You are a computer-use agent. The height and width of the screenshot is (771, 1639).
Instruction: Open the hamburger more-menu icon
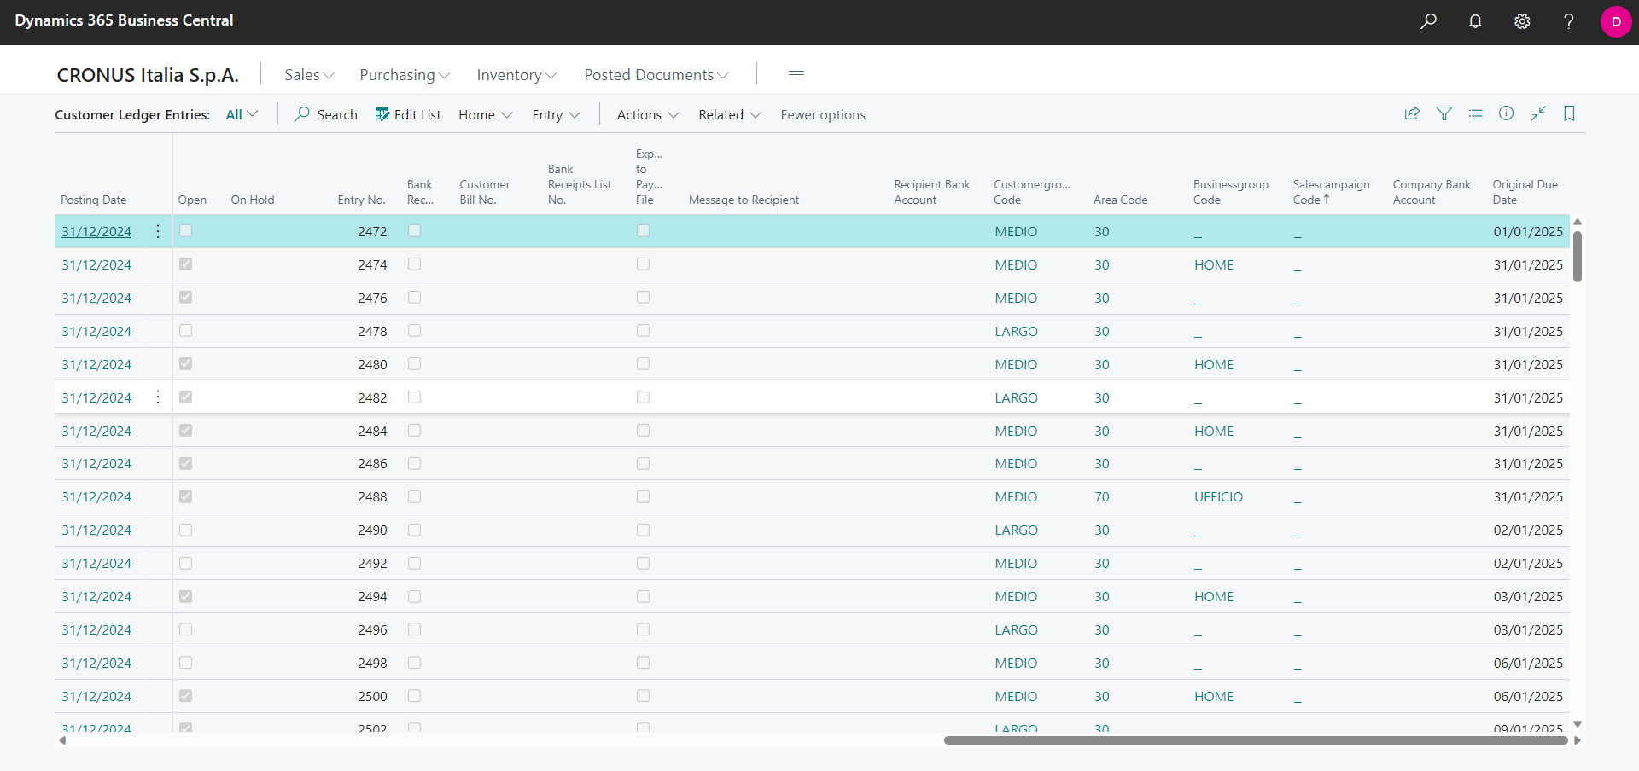pos(796,75)
